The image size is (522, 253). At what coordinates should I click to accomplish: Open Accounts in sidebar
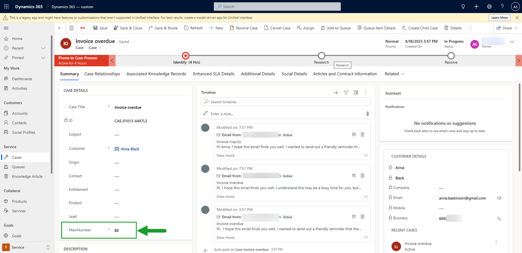[x=20, y=113]
